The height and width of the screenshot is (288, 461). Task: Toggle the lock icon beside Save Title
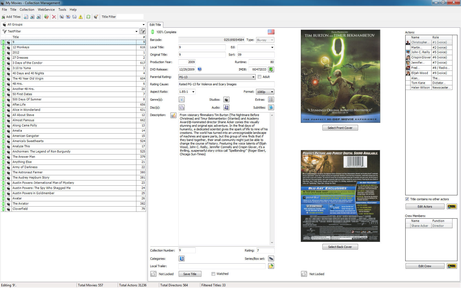click(x=153, y=274)
